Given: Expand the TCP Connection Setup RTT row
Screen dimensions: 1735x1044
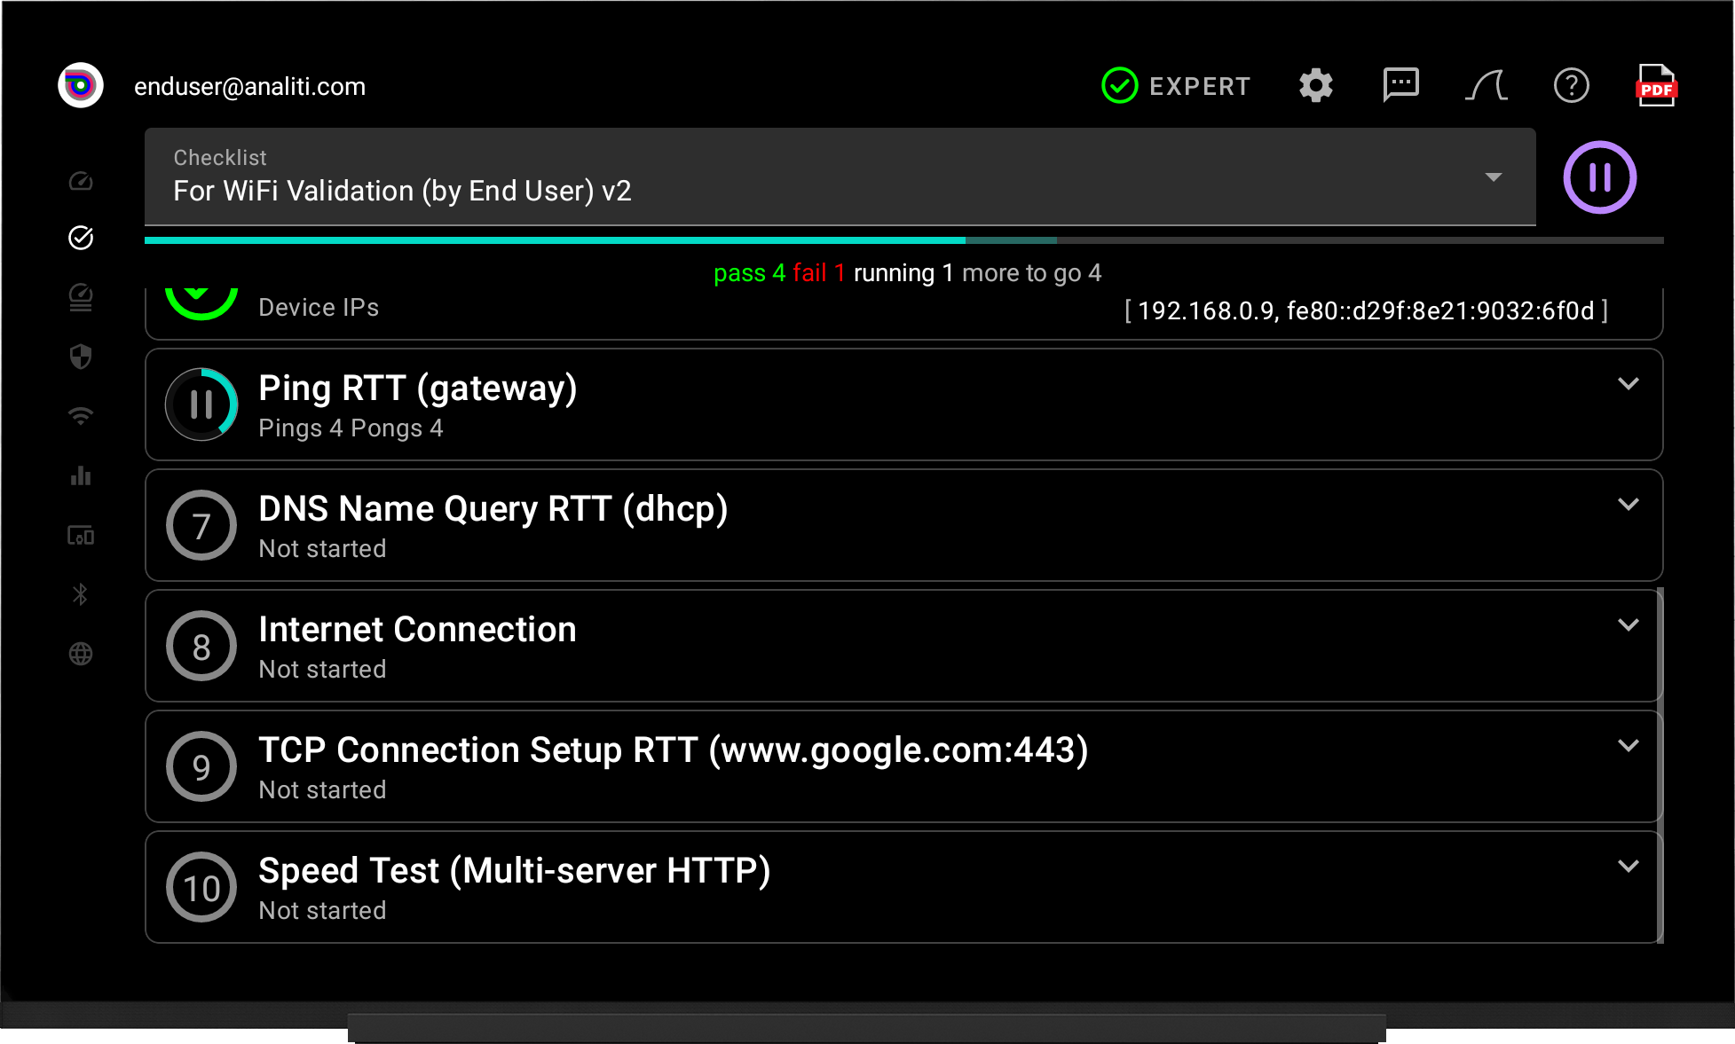Looking at the screenshot, I should (1629, 745).
